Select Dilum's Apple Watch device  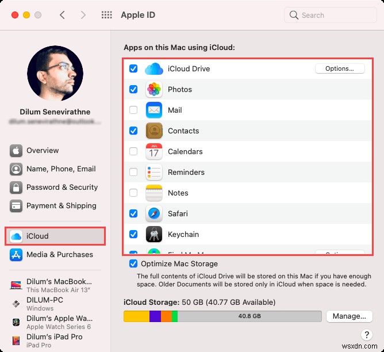(55, 322)
